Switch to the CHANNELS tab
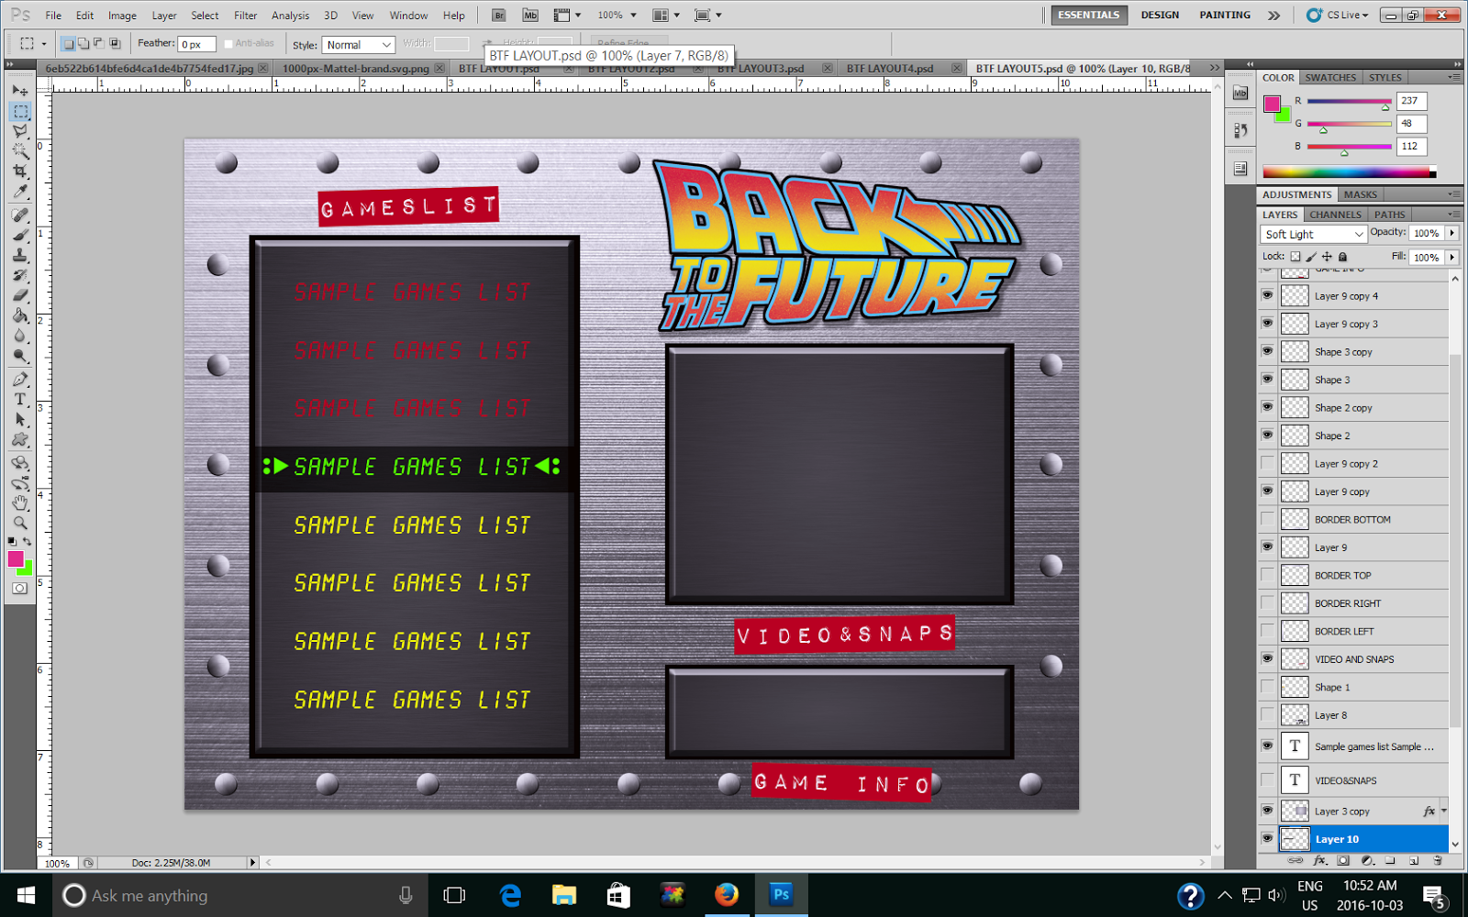Viewport: 1468px width, 917px height. 1335,214
